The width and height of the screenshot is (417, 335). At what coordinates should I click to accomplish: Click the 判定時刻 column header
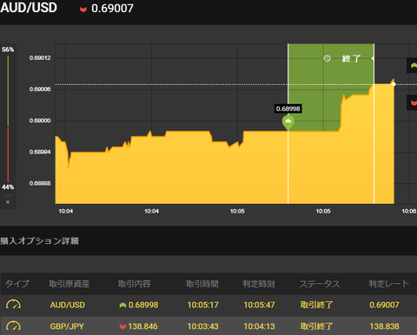pos(259,284)
